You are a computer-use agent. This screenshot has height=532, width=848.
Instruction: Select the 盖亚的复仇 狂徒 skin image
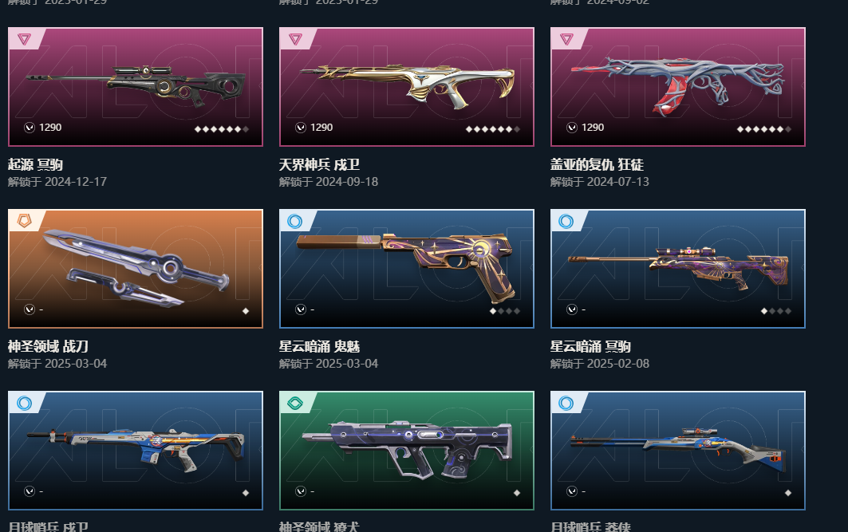tap(678, 86)
